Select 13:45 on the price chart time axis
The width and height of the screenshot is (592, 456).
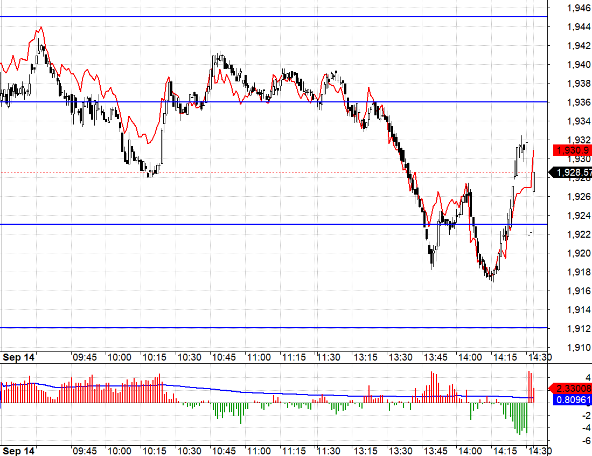pyautogui.click(x=435, y=357)
